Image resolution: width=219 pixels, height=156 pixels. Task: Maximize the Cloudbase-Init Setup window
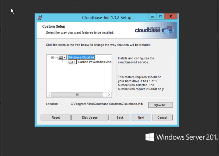pos(161,17)
